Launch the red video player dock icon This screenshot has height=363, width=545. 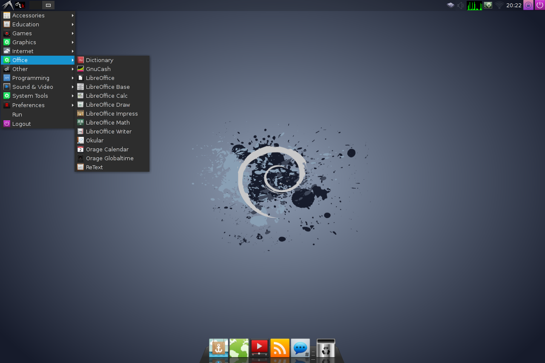[x=259, y=348]
